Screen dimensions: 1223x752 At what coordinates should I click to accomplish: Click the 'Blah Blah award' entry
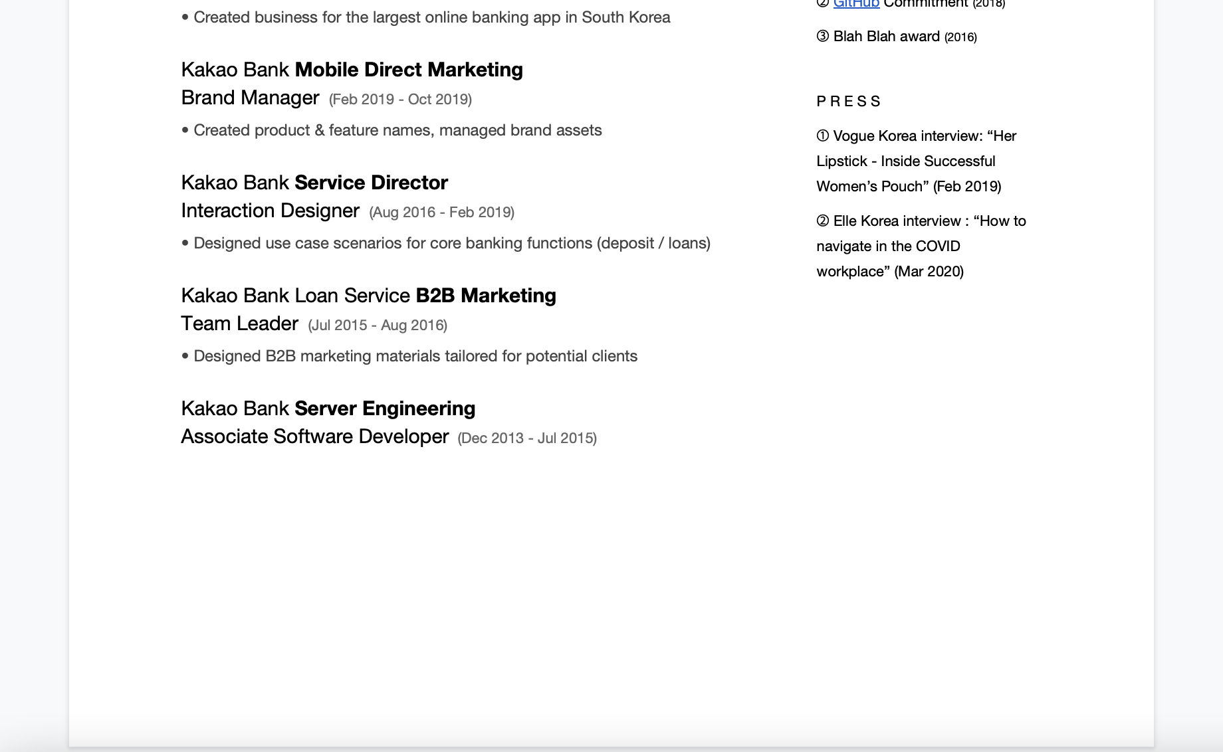coord(897,37)
